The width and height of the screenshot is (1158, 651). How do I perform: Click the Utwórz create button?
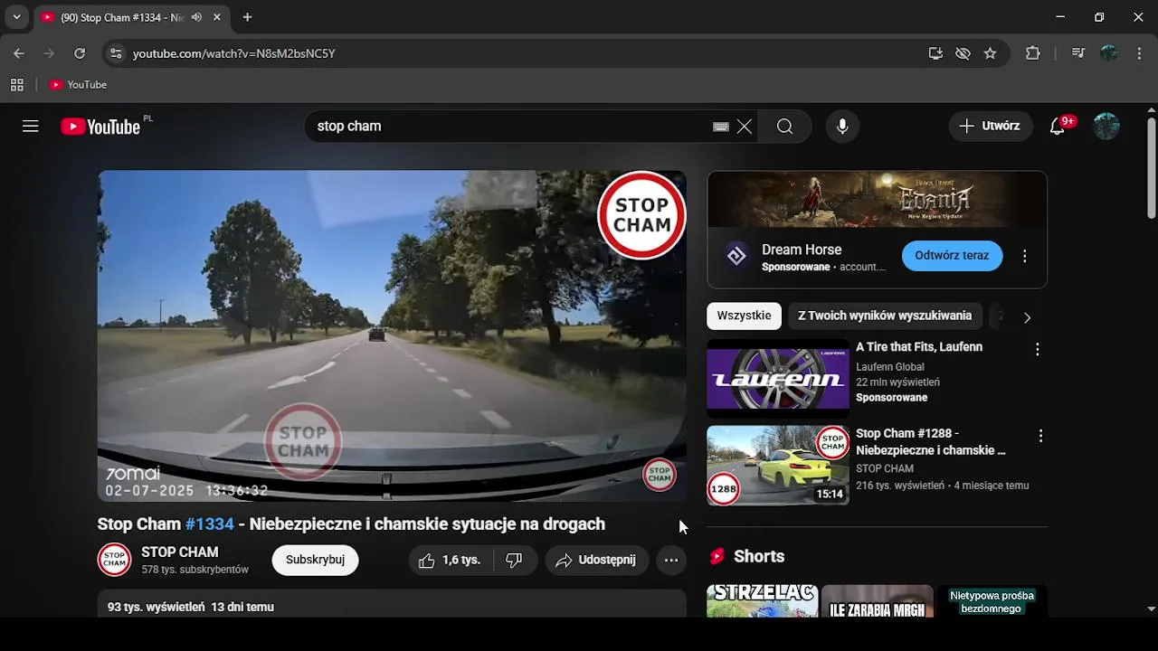coord(990,127)
